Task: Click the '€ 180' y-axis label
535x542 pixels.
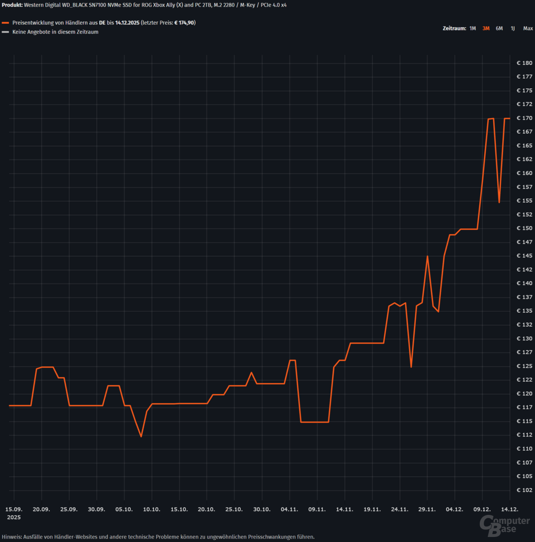Action: coord(524,63)
